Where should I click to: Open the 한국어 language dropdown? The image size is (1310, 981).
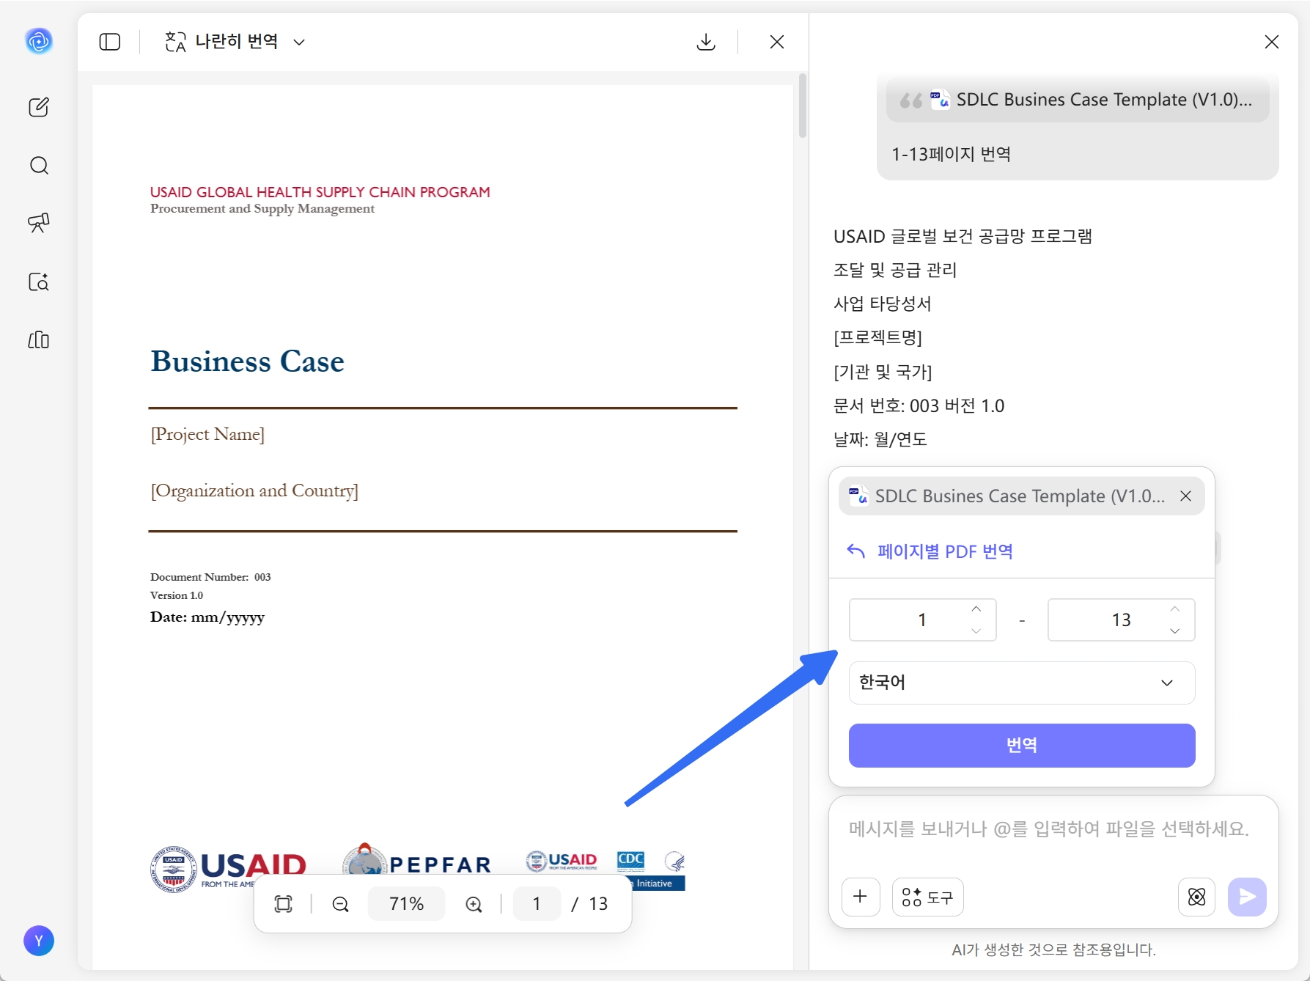pyautogui.click(x=1022, y=683)
